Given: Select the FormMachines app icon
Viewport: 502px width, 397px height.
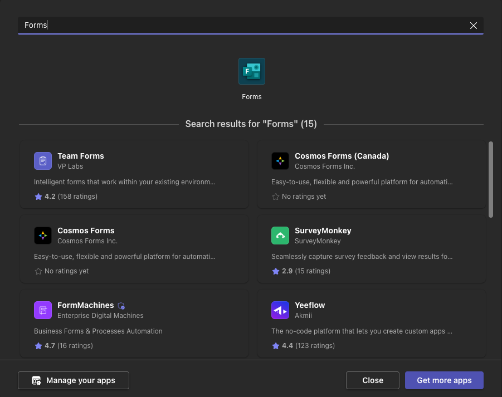Looking at the screenshot, I should point(43,310).
